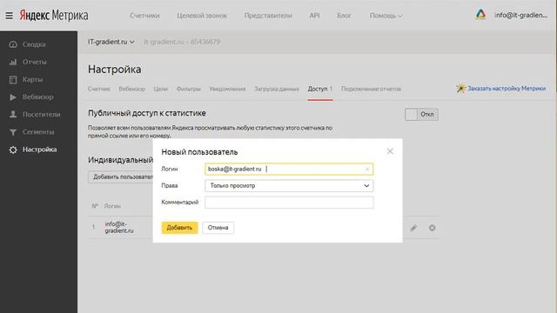Expand the IT-gradient.ru counter dropdown
The width and height of the screenshot is (557, 313).
[x=111, y=42]
